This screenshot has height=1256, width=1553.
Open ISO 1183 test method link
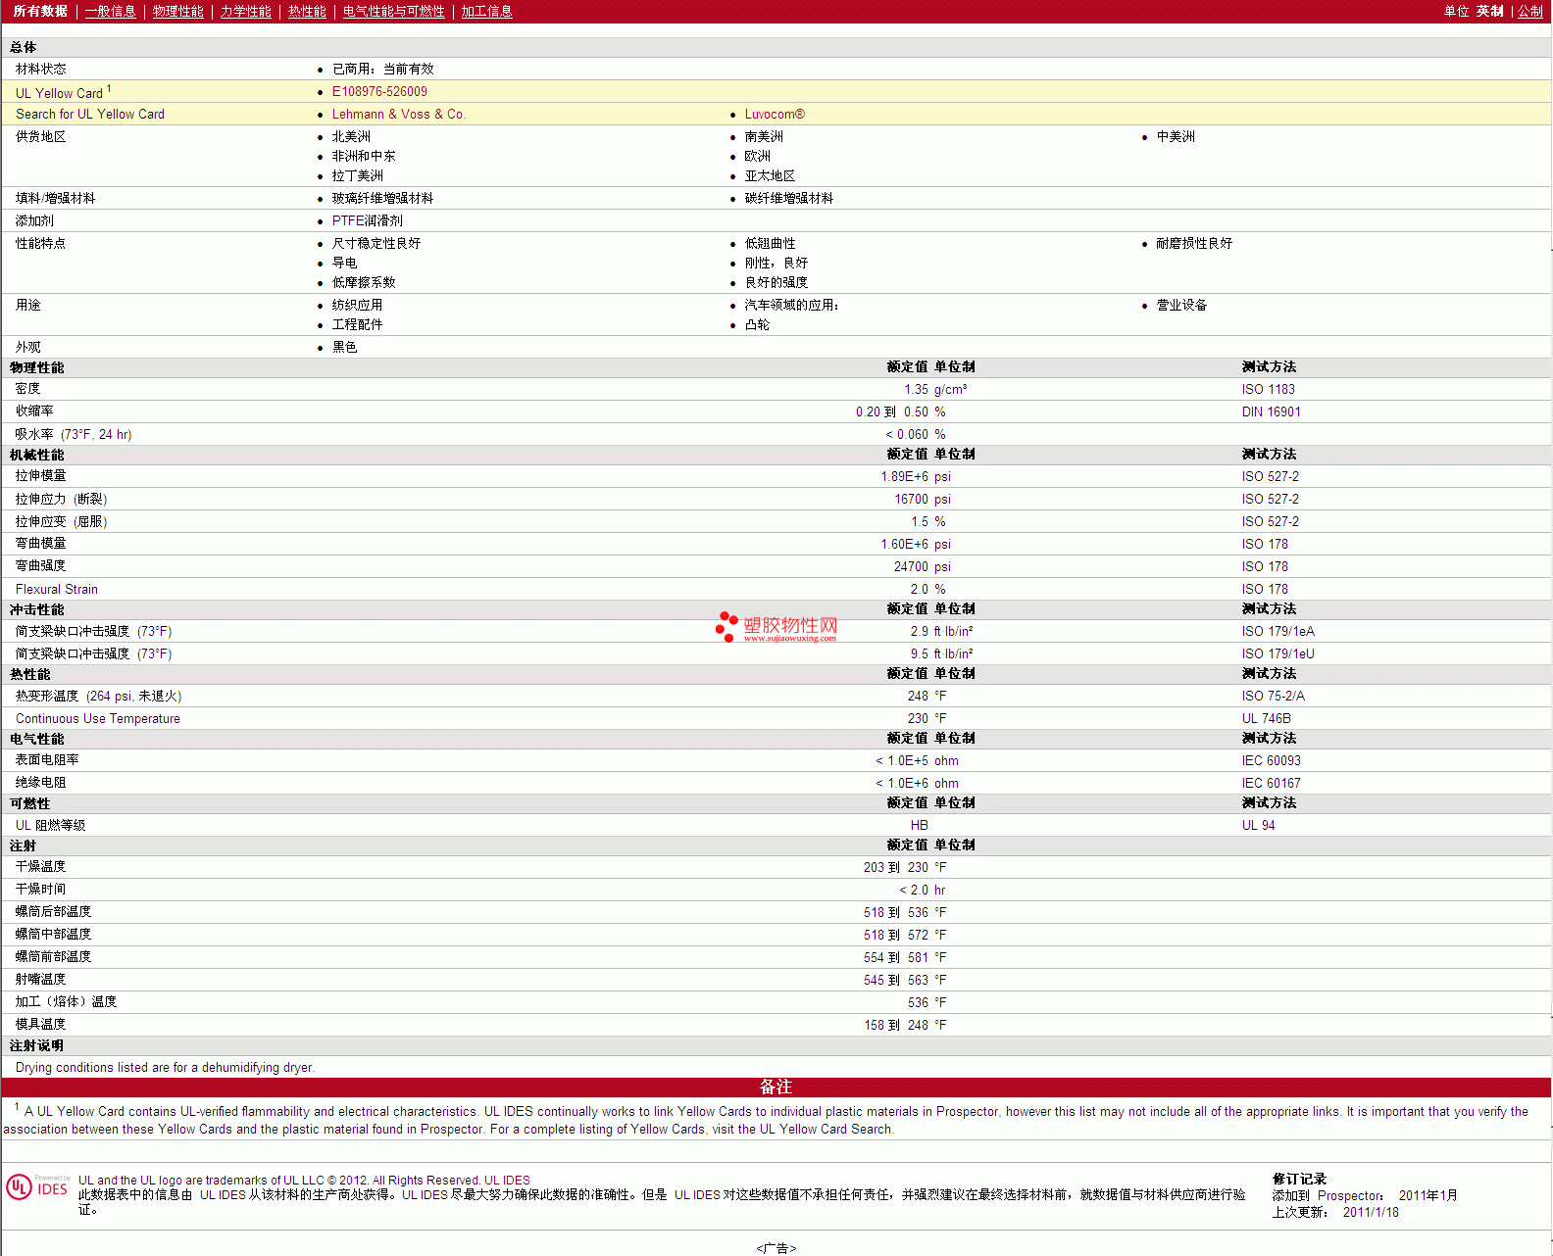click(x=1268, y=389)
